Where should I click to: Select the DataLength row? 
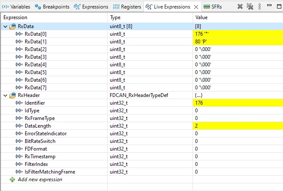[142, 126]
